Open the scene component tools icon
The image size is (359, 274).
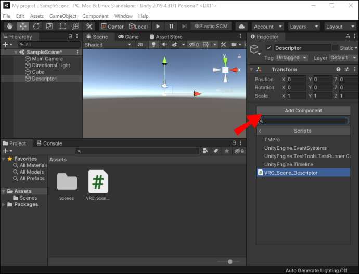coord(223,45)
